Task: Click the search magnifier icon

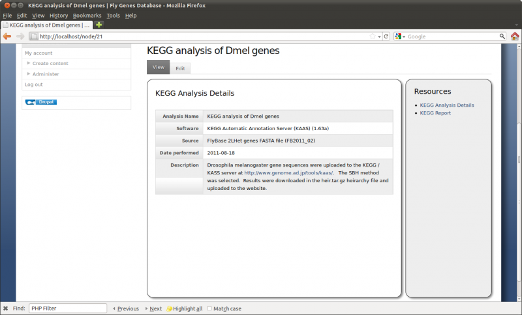Action: tap(502, 36)
